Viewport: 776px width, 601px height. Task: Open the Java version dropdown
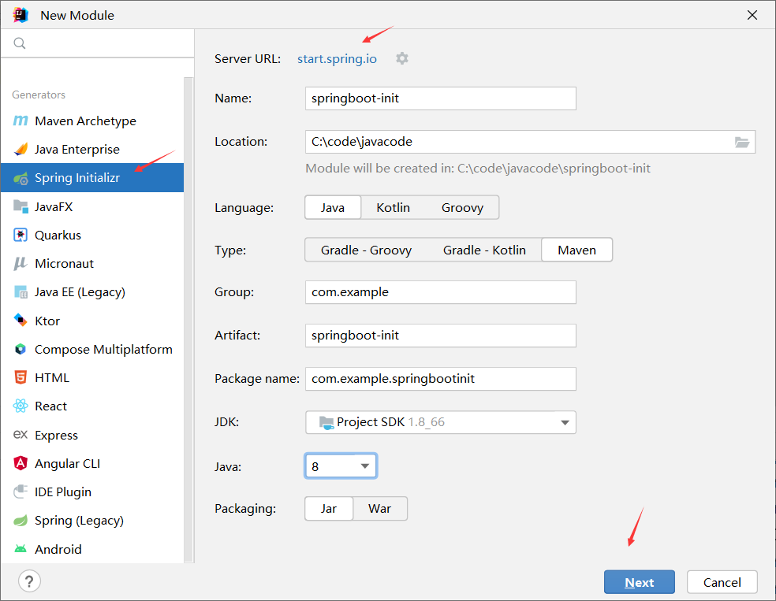coord(341,466)
